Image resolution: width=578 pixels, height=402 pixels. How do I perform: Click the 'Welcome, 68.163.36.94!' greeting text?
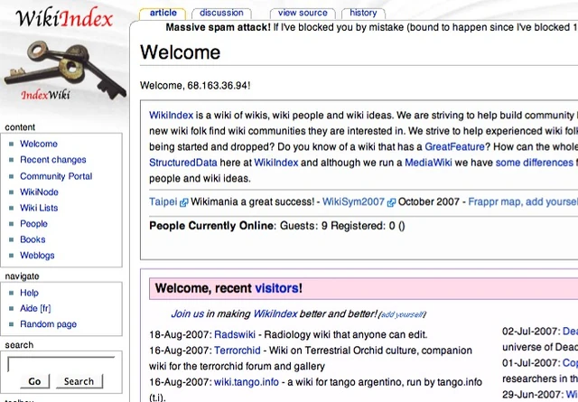point(195,86)
